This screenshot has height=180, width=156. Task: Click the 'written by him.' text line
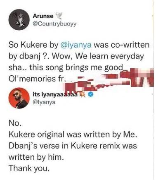point(36,157)
